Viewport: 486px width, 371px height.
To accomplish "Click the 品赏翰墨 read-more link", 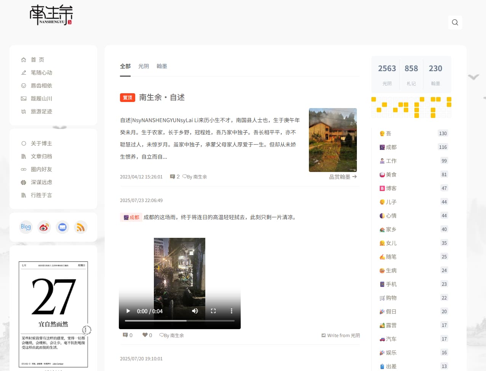I will coord(343,177).
